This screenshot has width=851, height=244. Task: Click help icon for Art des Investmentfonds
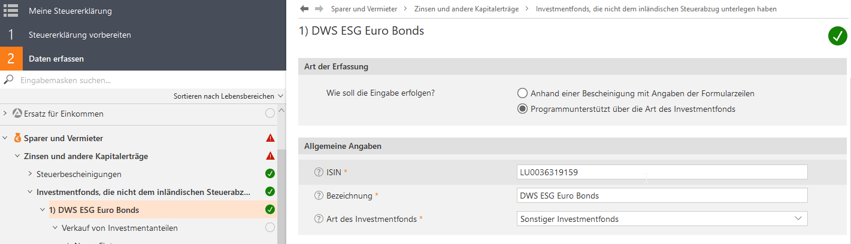pos(319,219)
